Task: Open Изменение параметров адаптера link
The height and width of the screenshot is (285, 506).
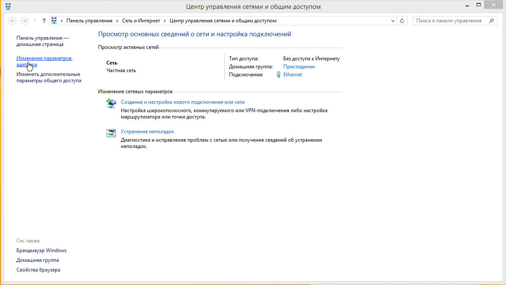Action: [x=44, y=62]
